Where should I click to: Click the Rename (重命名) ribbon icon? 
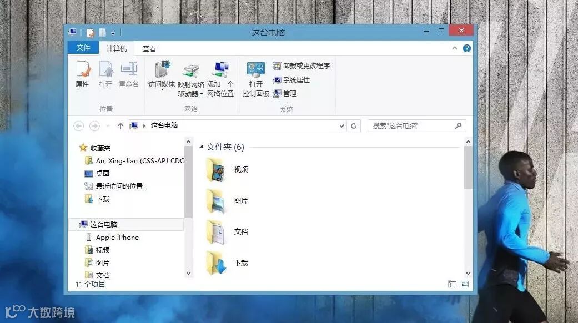(129, 75)
